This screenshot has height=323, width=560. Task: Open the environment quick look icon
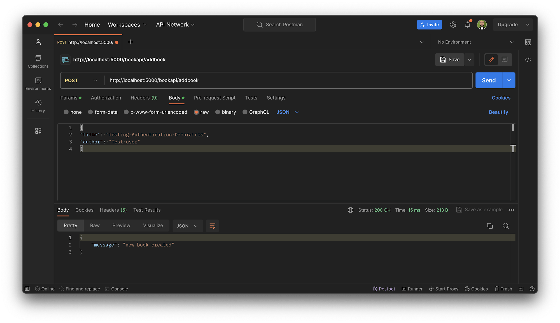pyautogui.click(x=528, y=42)
